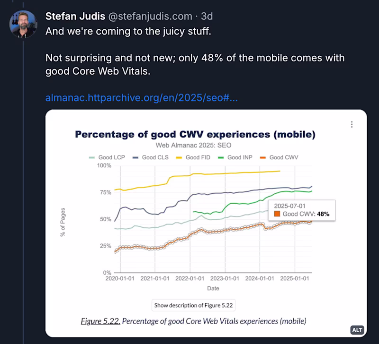Open the chart's three-dot options menu
379x344 pixels.
click(352, 124)
